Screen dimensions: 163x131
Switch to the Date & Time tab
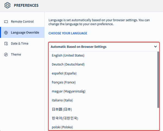pyautogui.click(x=20, y=43)
